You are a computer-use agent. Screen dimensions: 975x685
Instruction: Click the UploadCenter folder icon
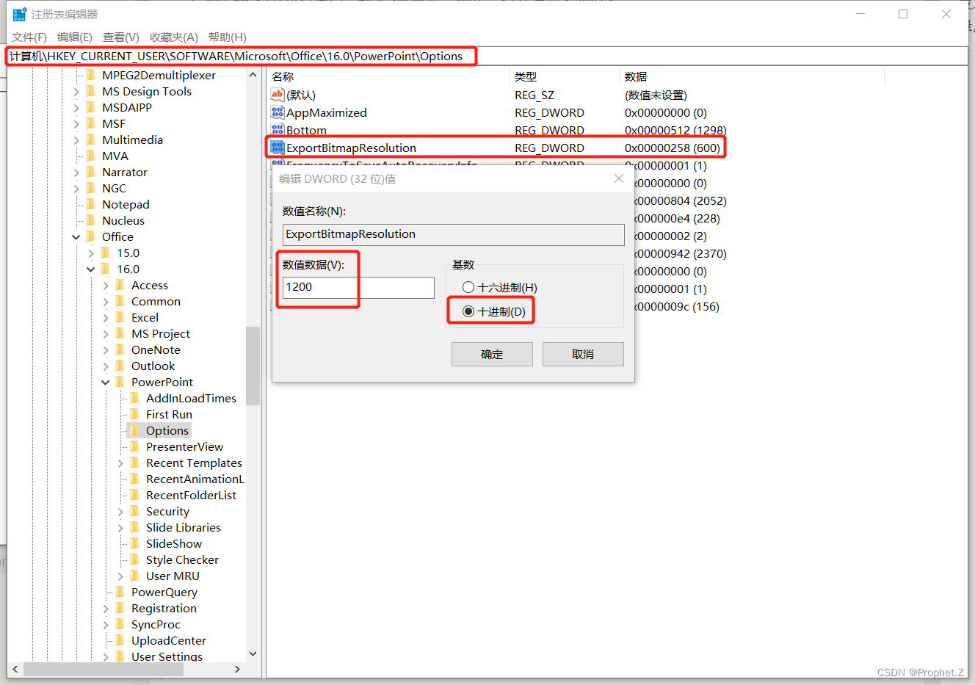click(x=120, y=640)
